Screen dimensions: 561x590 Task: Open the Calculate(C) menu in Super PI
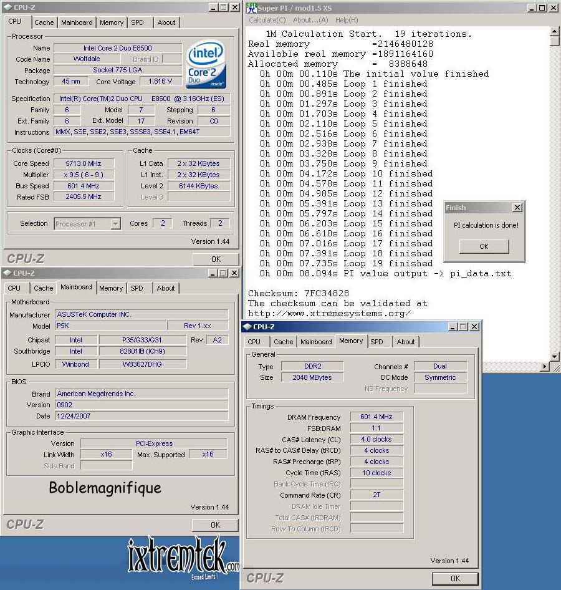(x=267, y=20)
